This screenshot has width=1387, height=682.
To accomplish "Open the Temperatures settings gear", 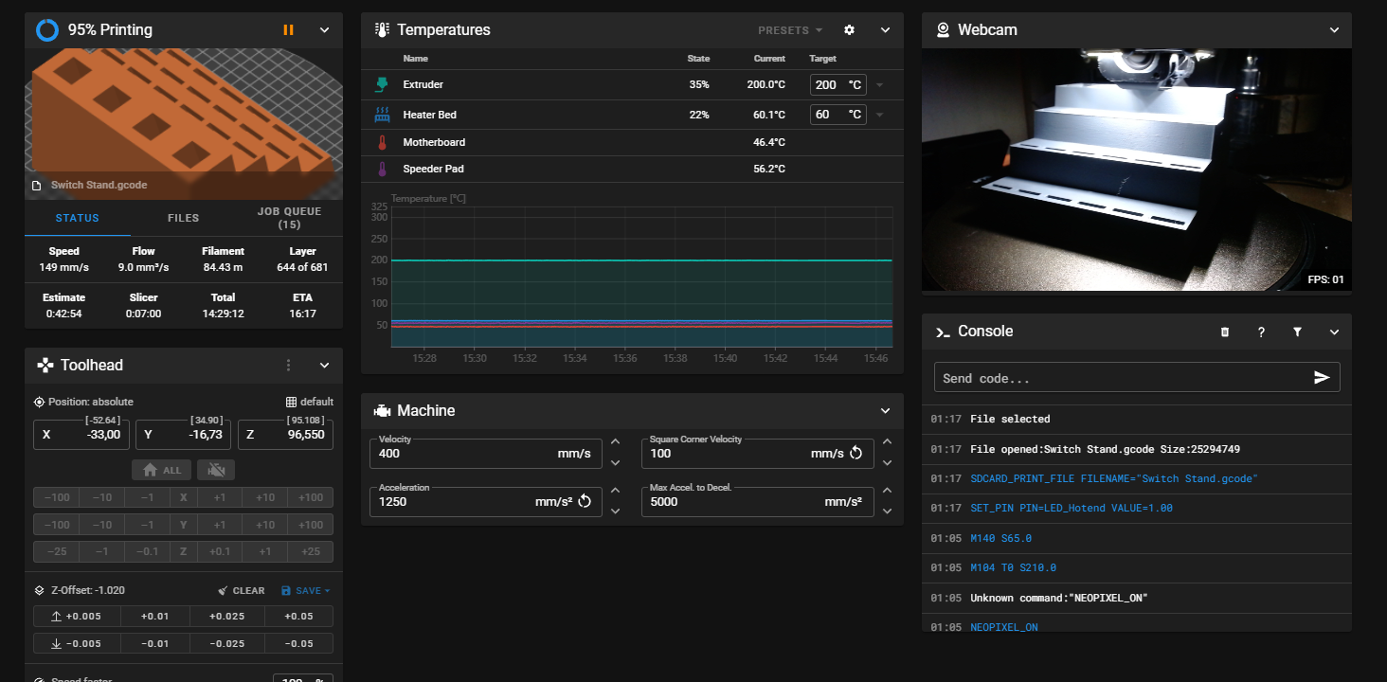I will [x=849, y=30].
